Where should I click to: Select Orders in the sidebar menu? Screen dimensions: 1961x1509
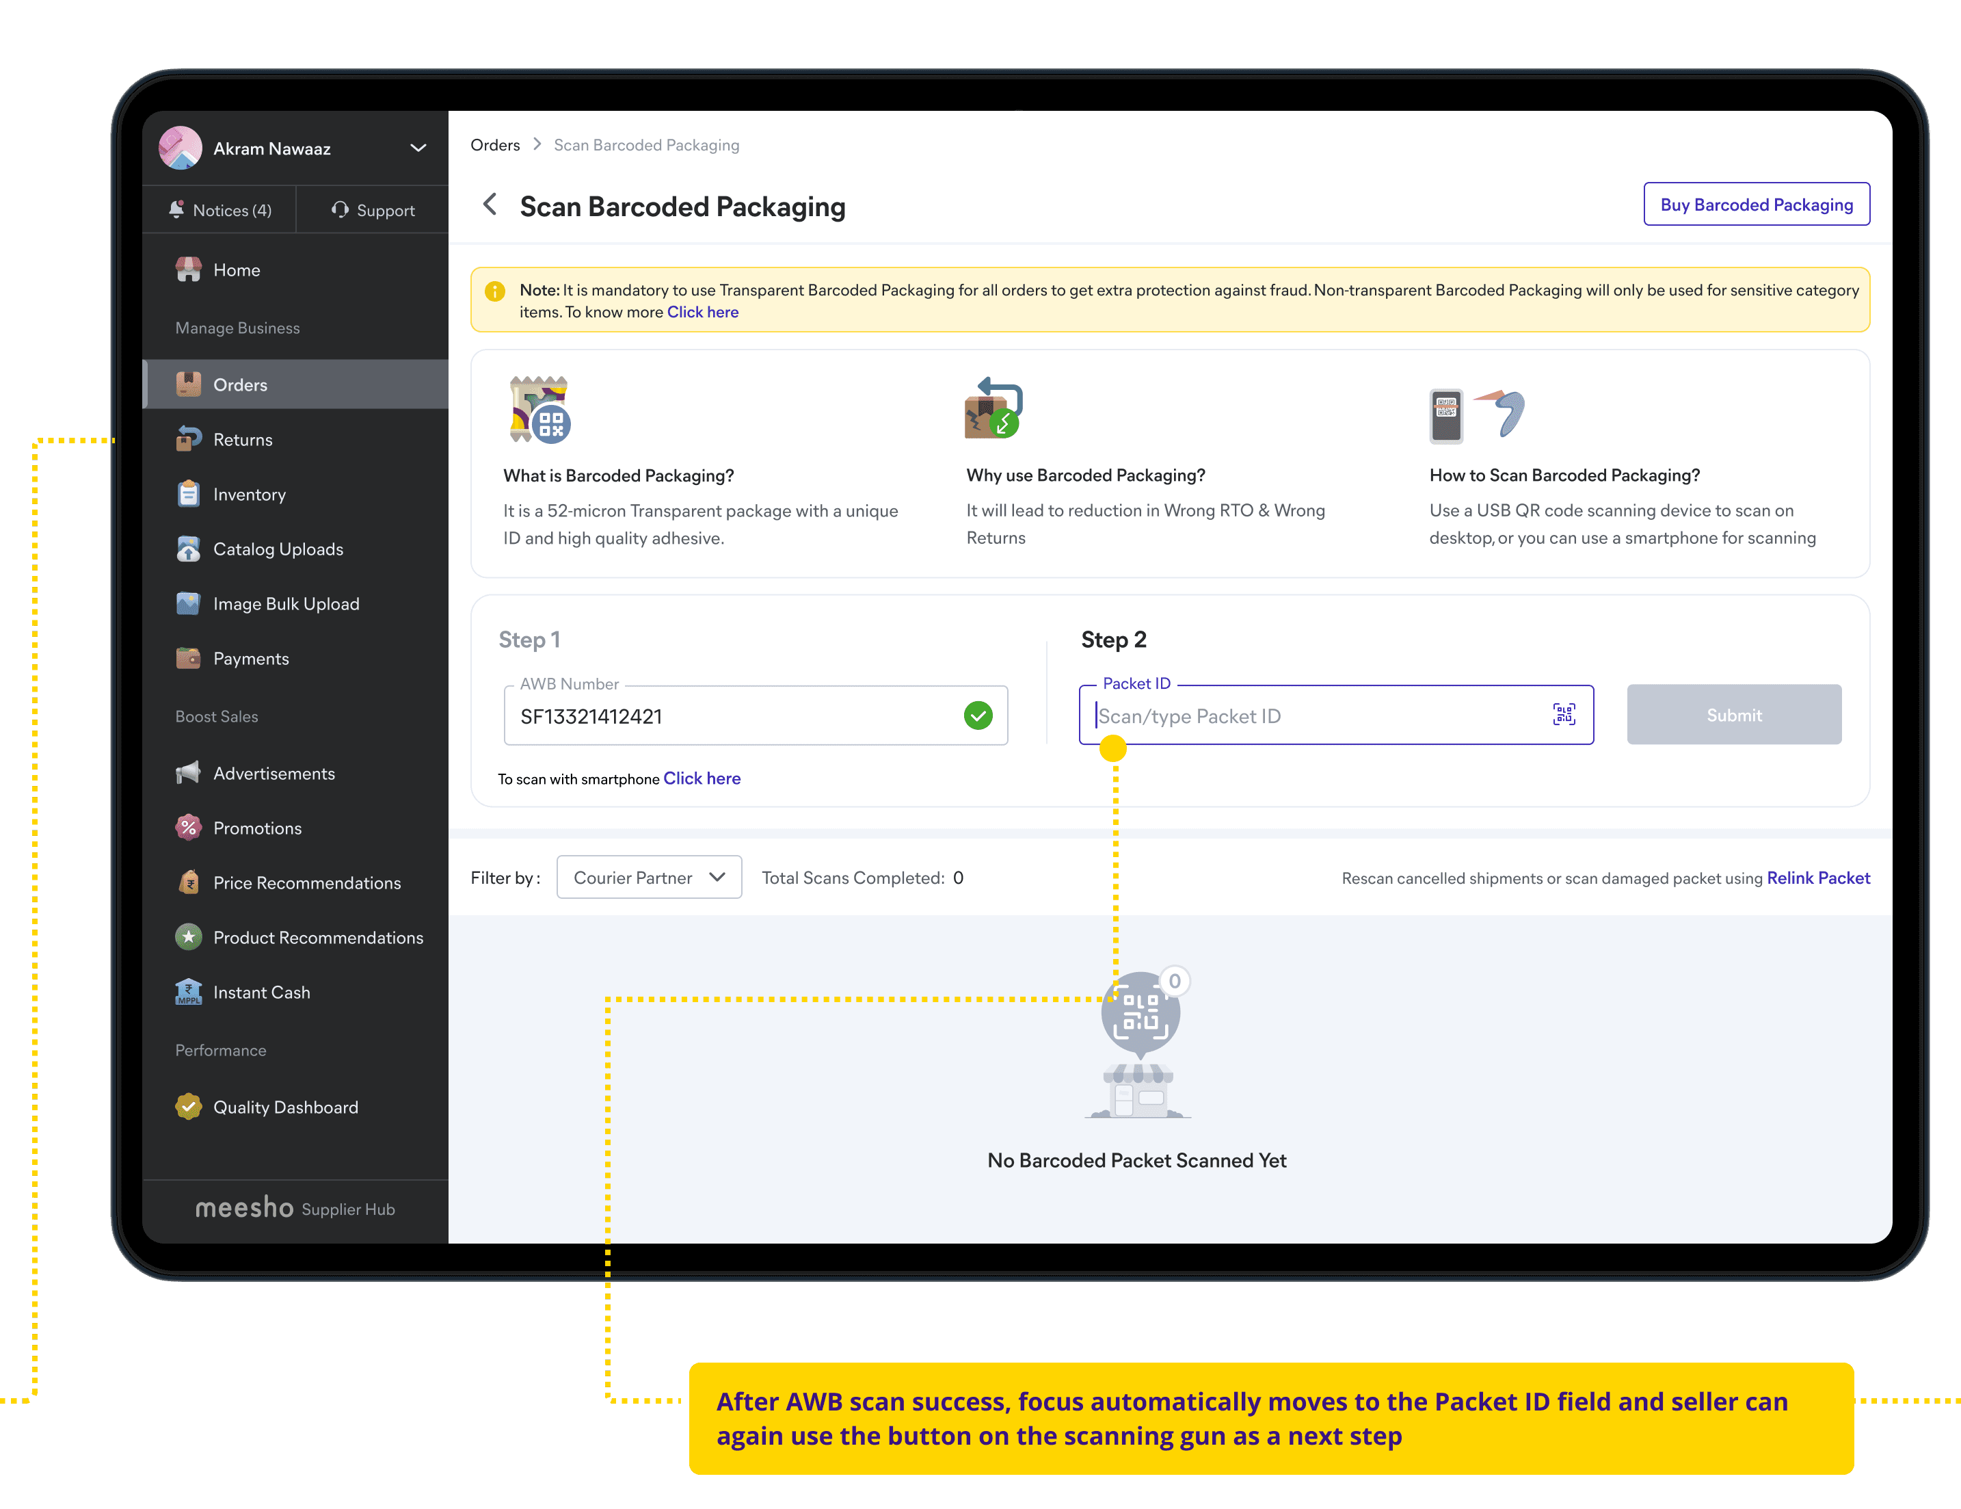pyautogui.click(x=240, y=384)
